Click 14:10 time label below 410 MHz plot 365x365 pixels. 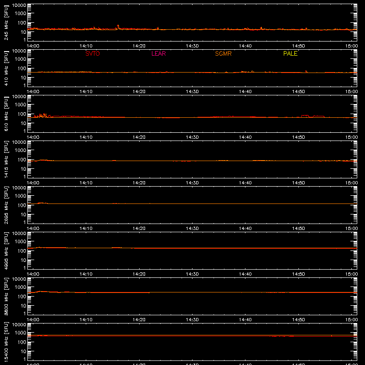click(x=86, y=92)
